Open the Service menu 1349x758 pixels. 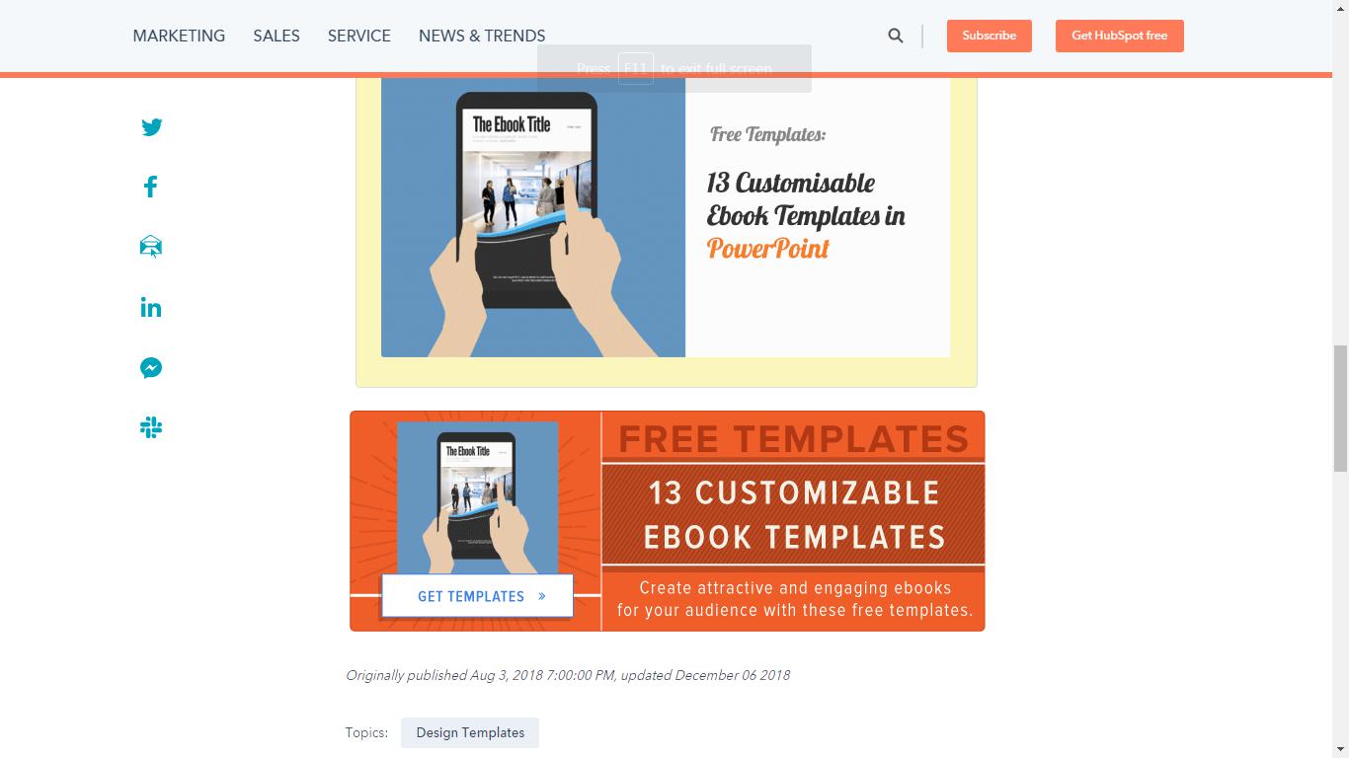pos(359,36)
